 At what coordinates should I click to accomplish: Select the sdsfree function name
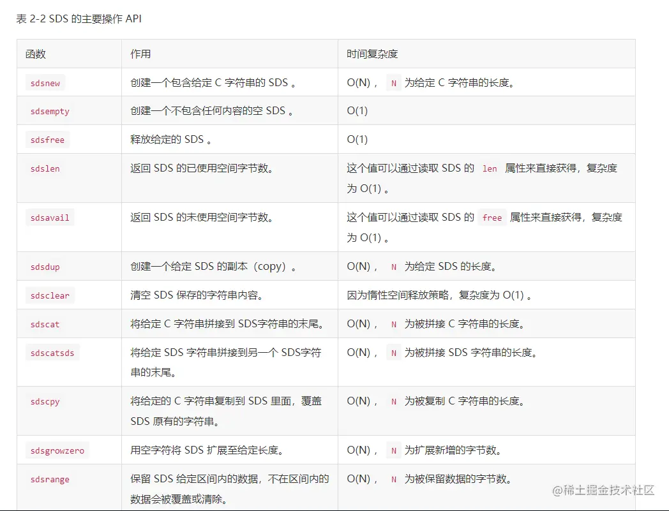click(x=47, y=140)
